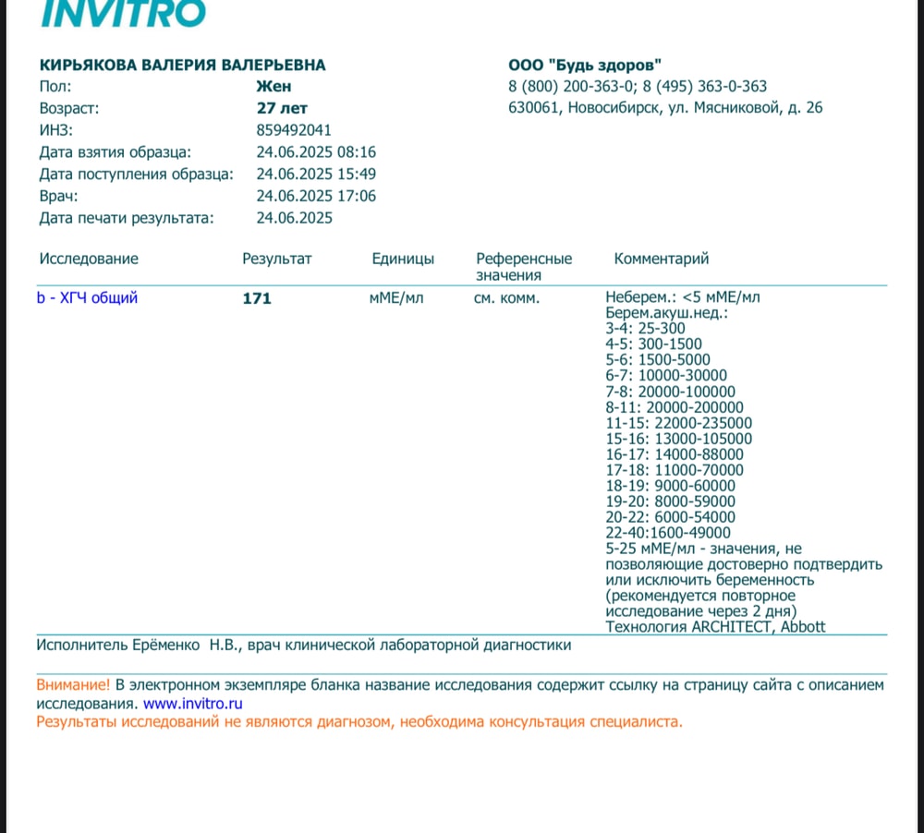Click the orange 'Внимание!' warning label
The height and width of the screenshot is (833, 924).
73,685
